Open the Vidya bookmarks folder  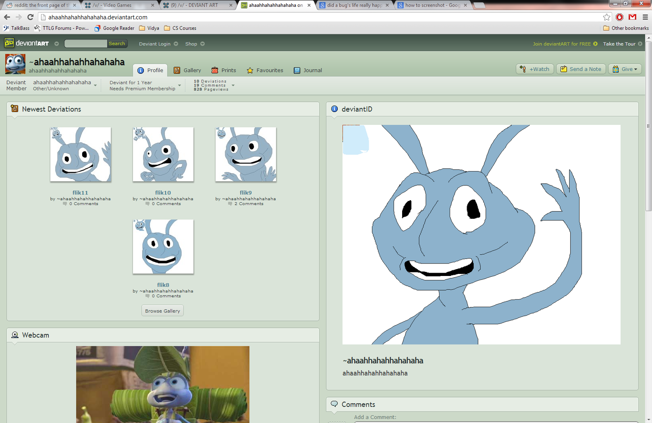(x=149, y=28)
